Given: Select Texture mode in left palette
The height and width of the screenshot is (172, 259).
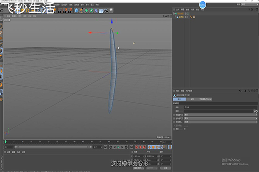Looking at the screenshot, I should pos(1,32).
